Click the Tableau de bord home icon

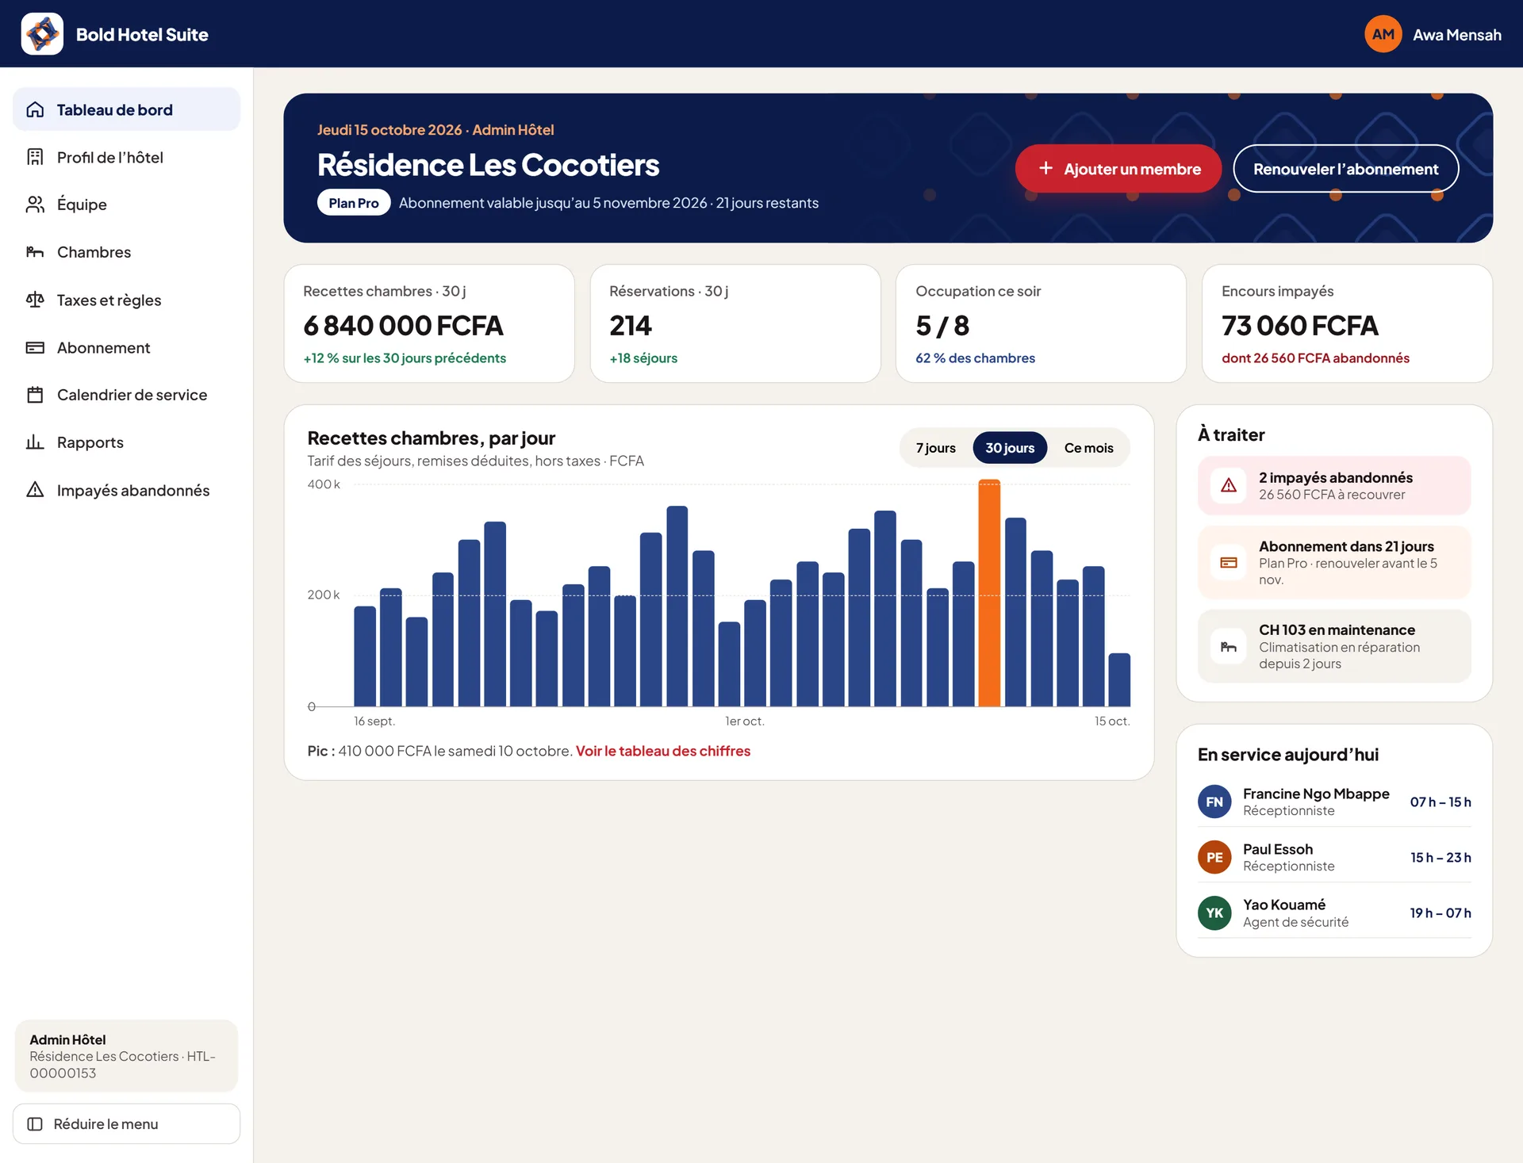click(x=35, y=109)
